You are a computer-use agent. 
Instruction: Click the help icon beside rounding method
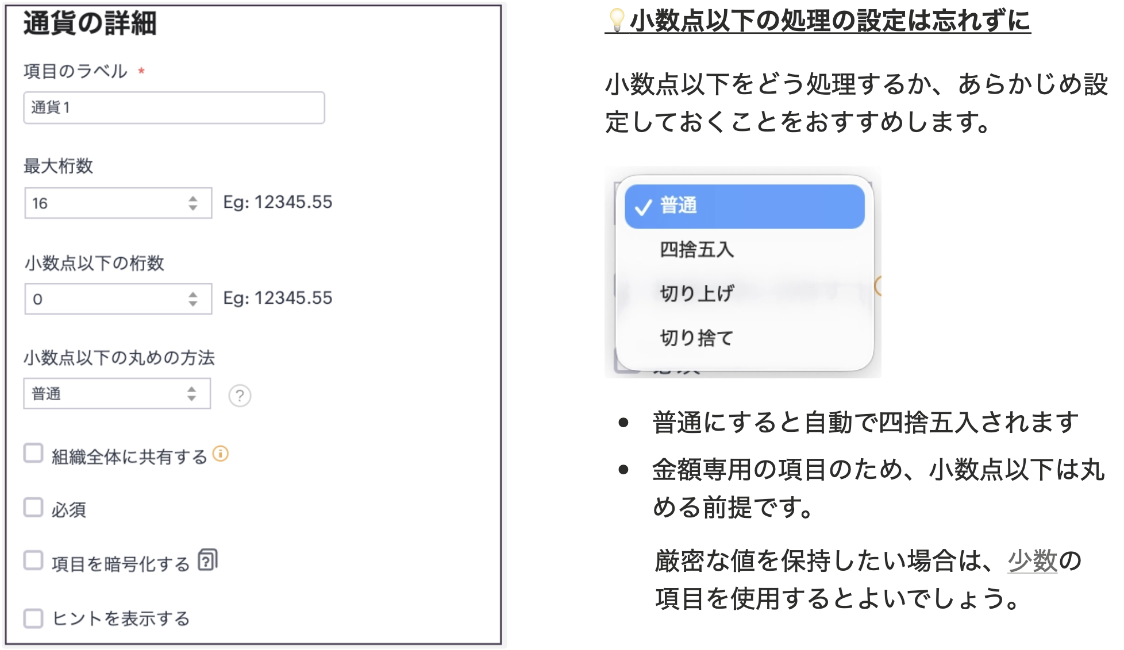(x=240, y=396)
